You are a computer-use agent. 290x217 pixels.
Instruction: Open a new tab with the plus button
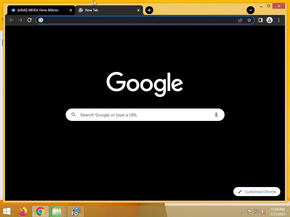(x=149, y=10)
